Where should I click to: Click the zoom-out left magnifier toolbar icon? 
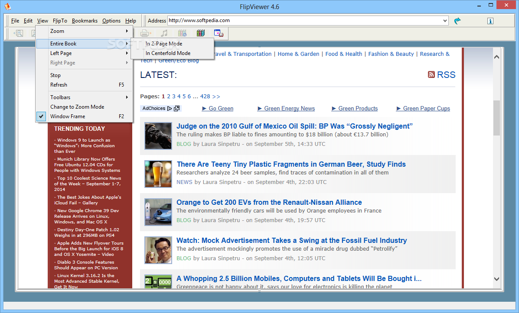19,33
